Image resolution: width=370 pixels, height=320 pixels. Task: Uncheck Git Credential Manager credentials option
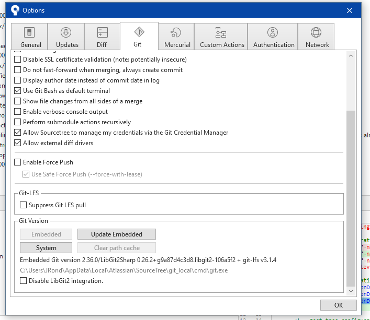point(17,133)
